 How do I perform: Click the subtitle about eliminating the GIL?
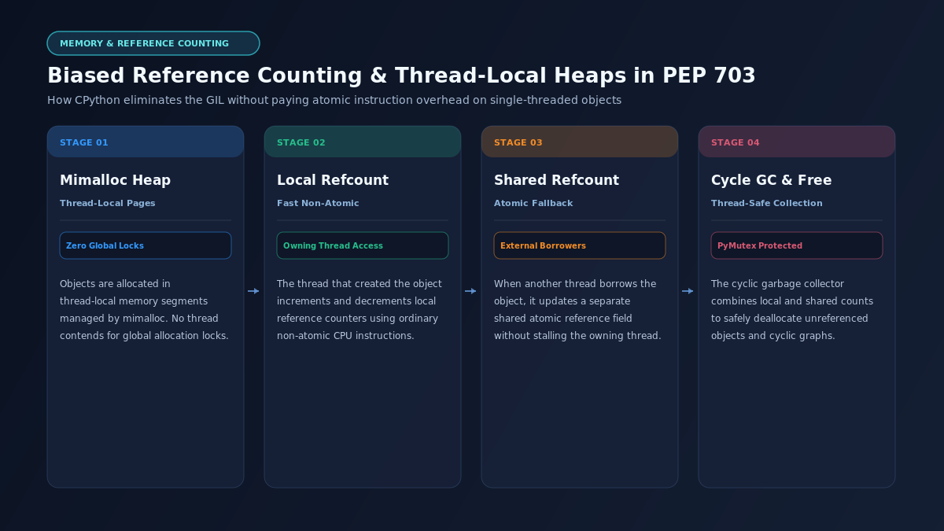(334, 100)
